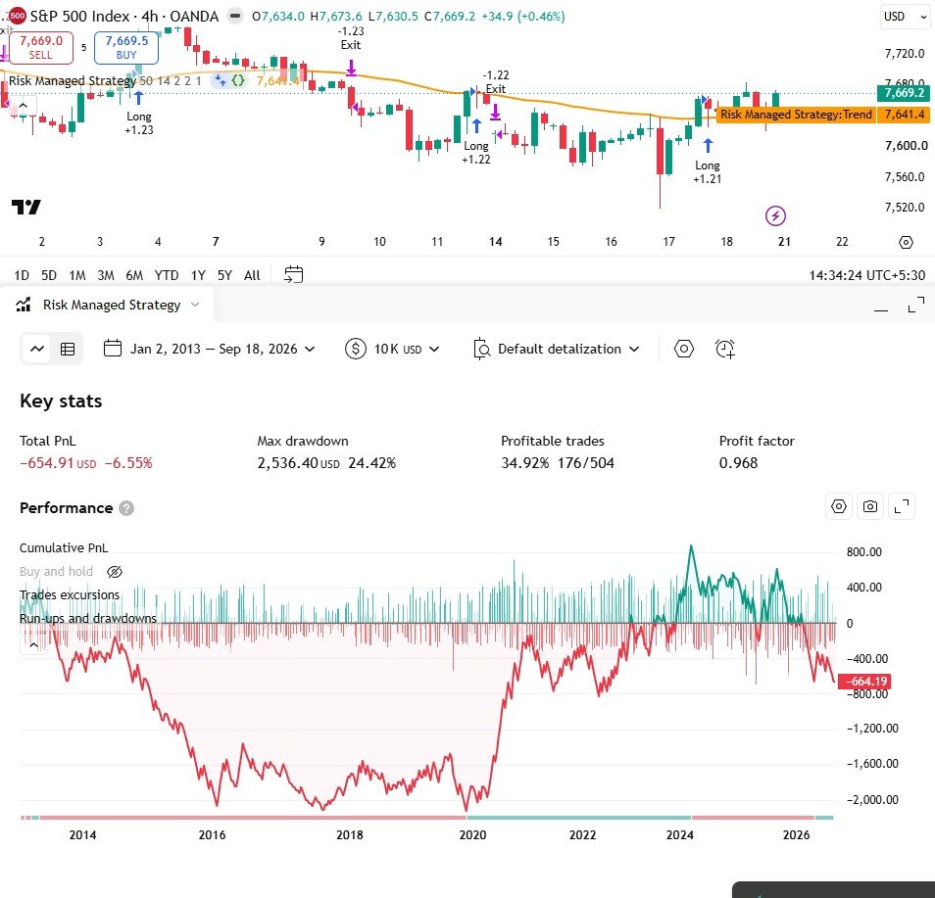Click the strategy sparkle inputs icon in legend
This screenshot has height=898, width=935.
221,80
